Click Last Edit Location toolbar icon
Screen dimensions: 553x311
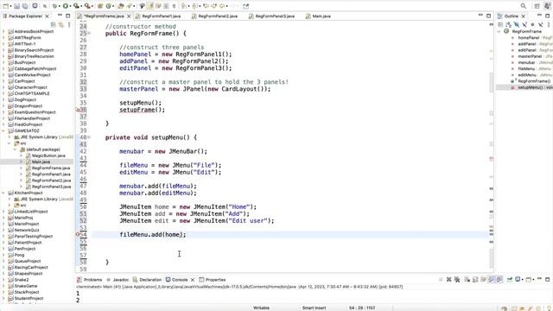point(206,6)
